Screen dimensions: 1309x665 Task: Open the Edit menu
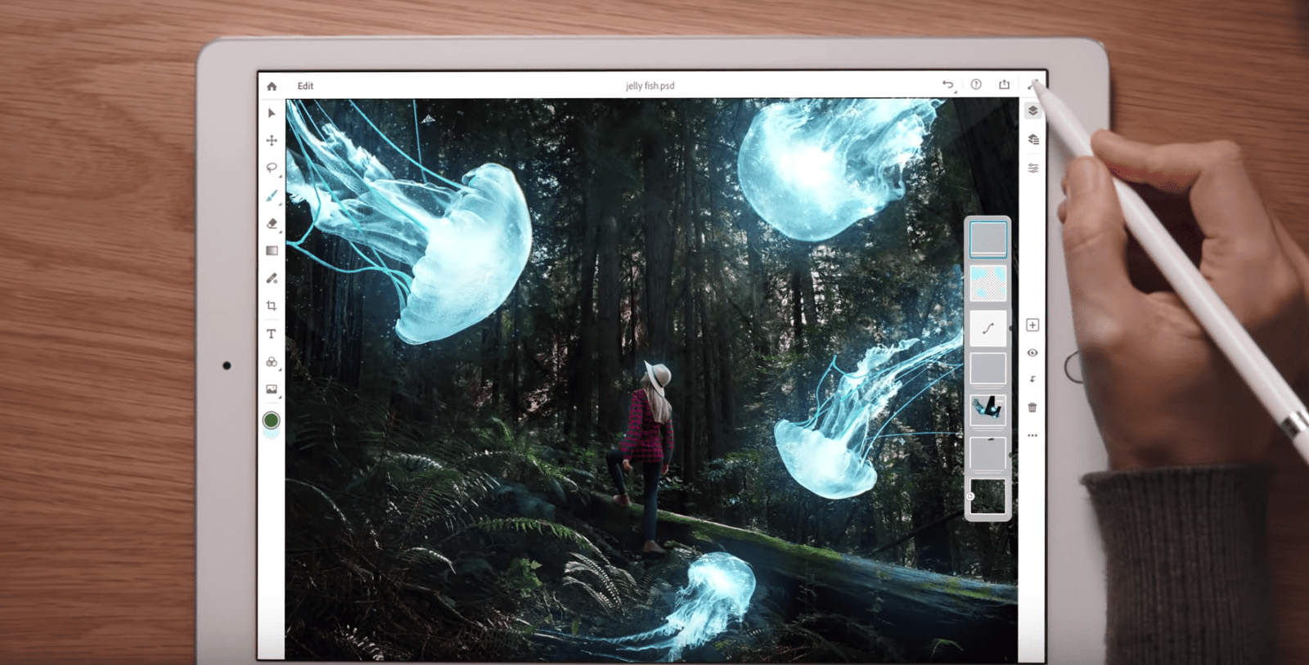point(305,86)
